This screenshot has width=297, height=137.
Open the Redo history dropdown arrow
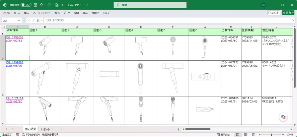[52, 5]
